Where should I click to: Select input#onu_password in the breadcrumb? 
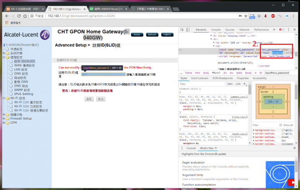click(277, 73)
